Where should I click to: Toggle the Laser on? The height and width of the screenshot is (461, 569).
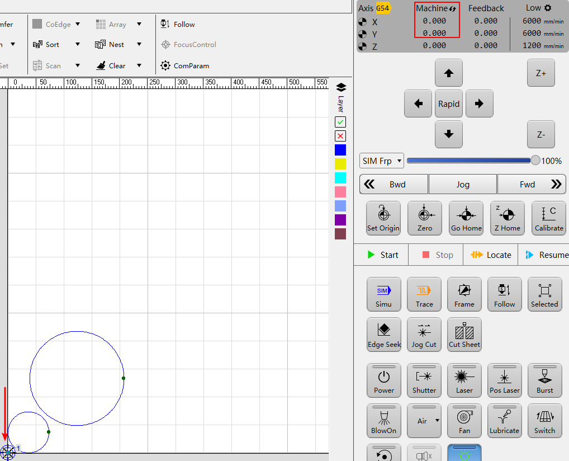tap(464, 380)
